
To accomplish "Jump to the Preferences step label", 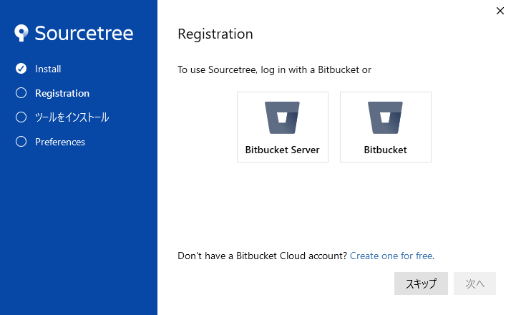I will tap(60, 142).
